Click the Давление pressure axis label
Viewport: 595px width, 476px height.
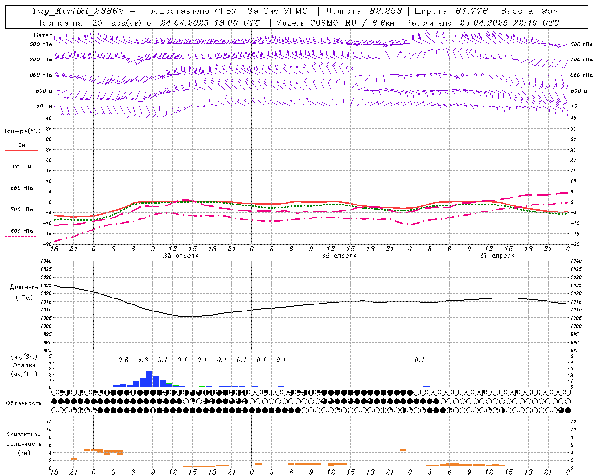click(23, 287)
